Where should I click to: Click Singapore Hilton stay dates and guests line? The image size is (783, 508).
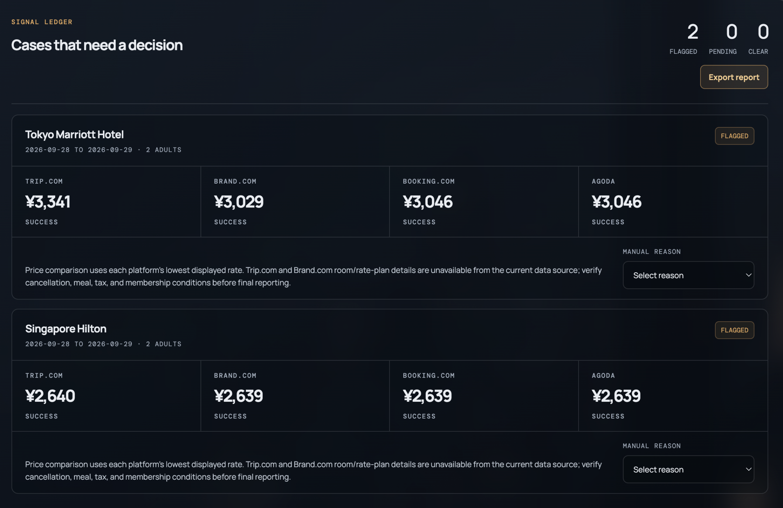click(x=103, y=344)
